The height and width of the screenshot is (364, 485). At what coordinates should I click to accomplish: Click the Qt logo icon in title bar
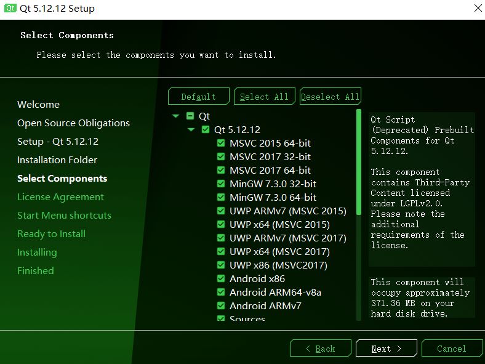point(10,8)
